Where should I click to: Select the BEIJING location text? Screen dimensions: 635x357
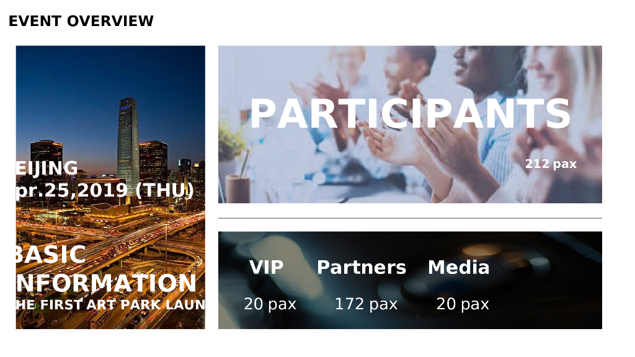(47, 168)
